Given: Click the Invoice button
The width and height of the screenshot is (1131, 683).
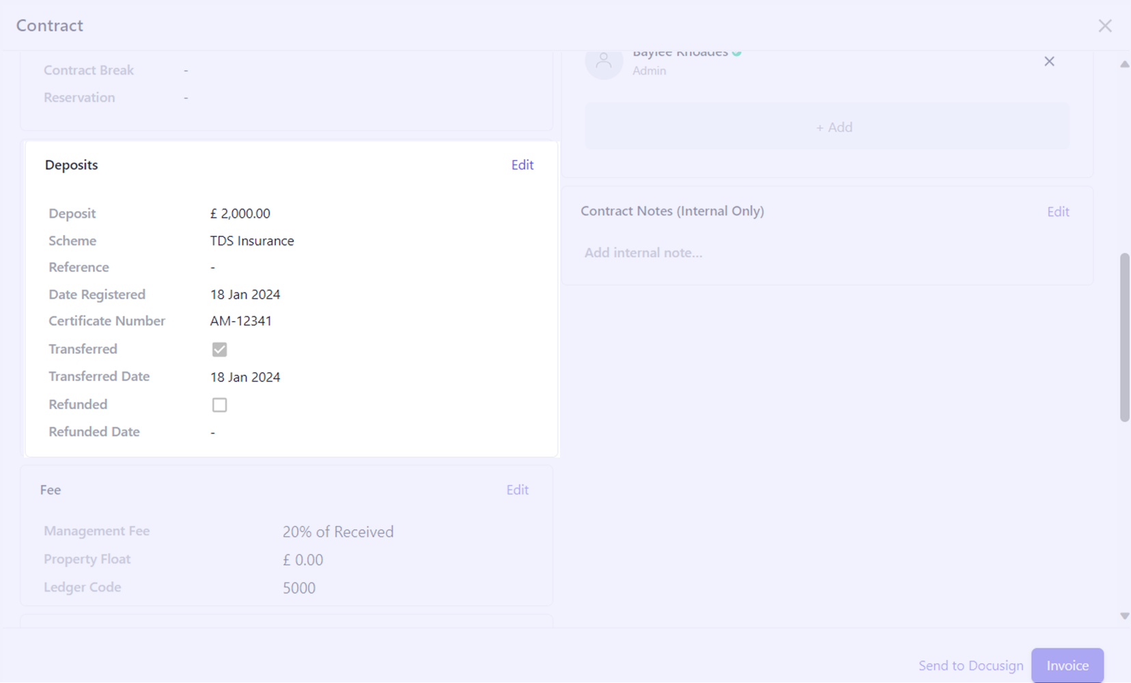Looking at the screenshot, I should click(x=1067, y=665).
